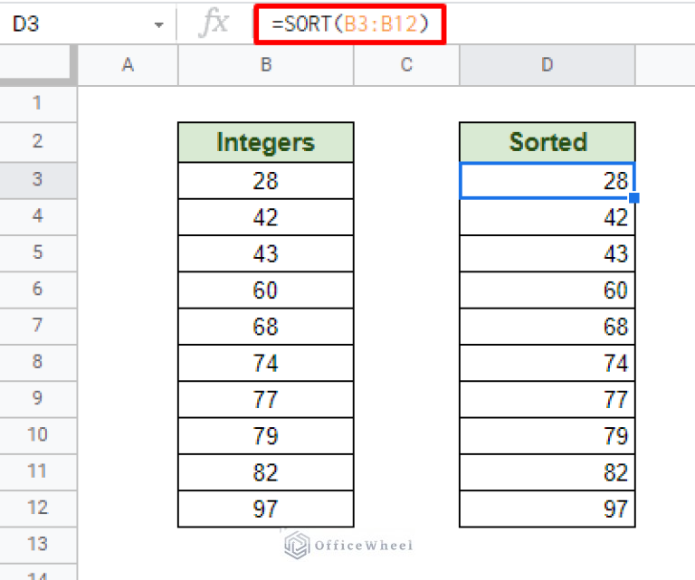Select row 3 header
The height and width of the screenshot is (580, 695).
38,180
